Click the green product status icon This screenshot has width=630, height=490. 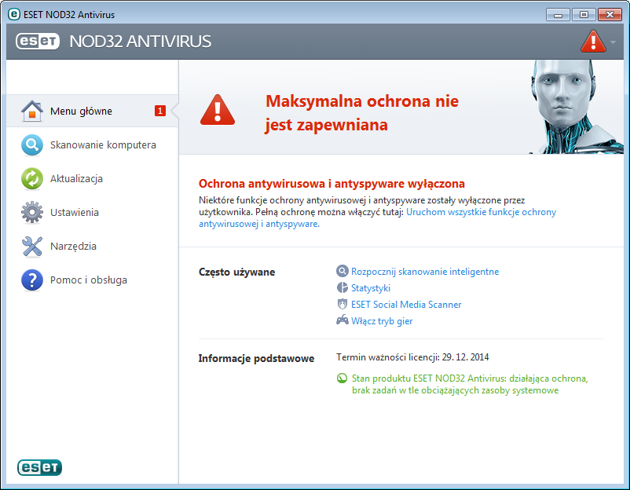point(342,378)
